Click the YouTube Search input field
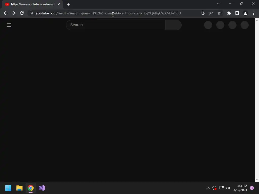 tap(116, 25)
